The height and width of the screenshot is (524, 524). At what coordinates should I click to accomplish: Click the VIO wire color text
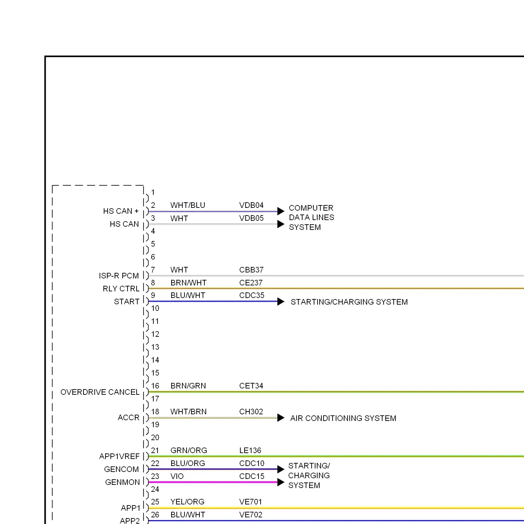click(177, 476)
